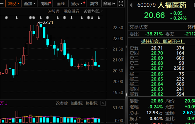
Task: Close the volume indicator panel with X
Action: 103,103
